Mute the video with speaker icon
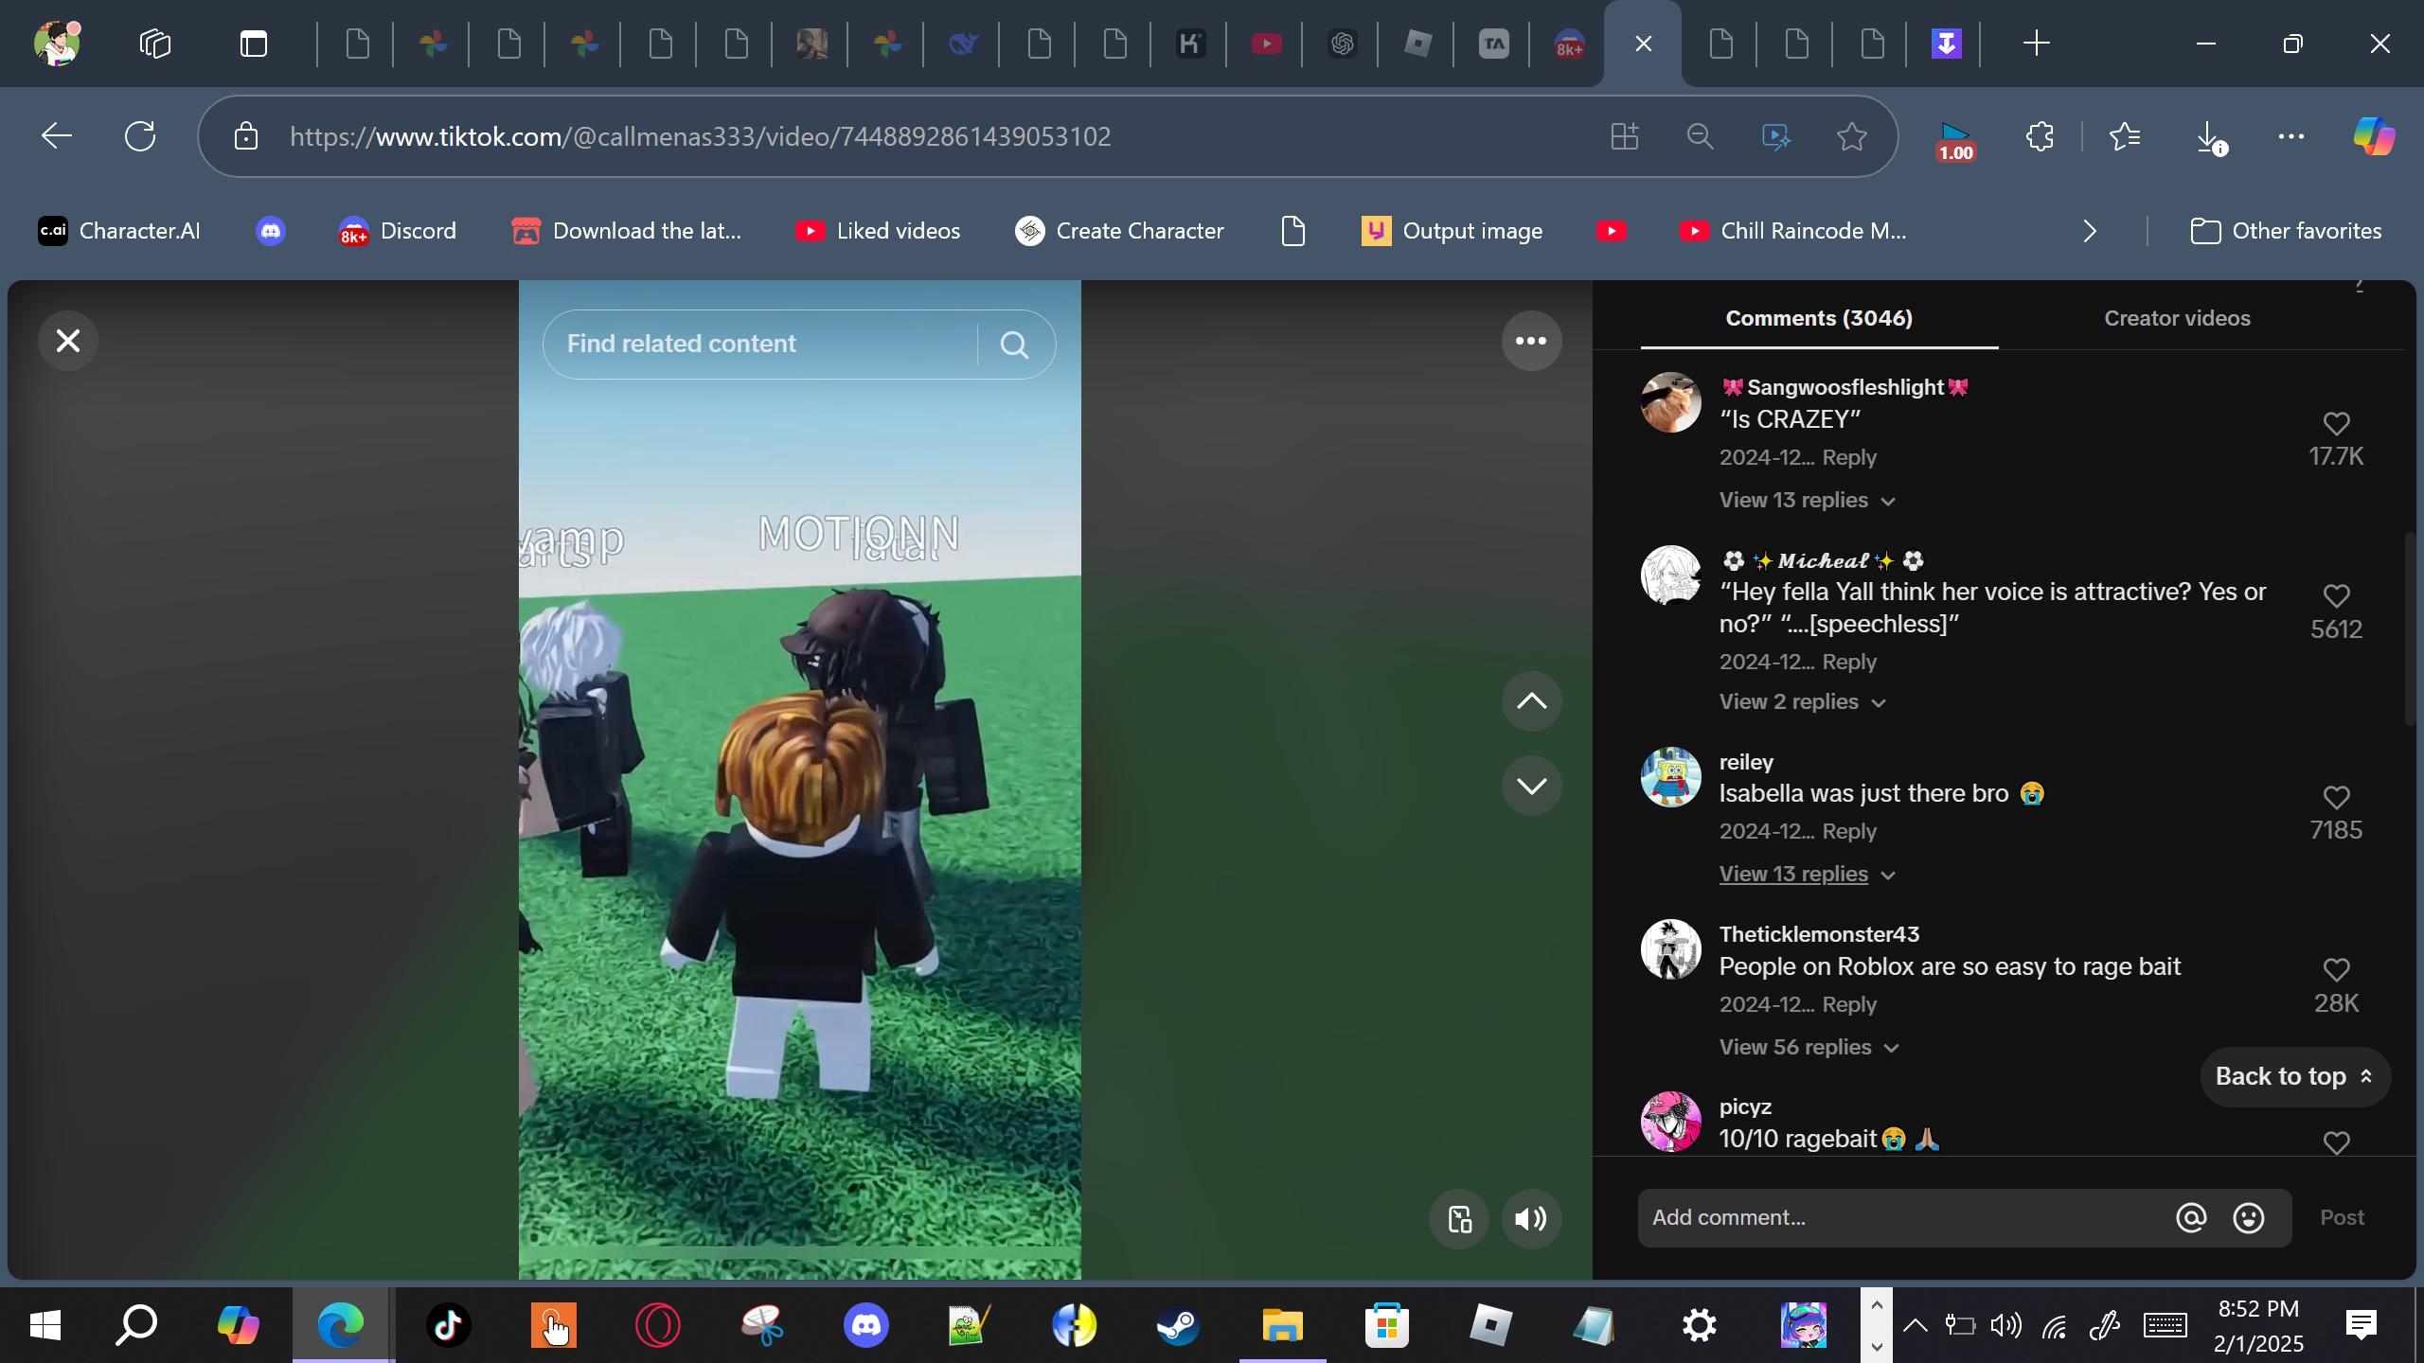 pos(1530,1218)
